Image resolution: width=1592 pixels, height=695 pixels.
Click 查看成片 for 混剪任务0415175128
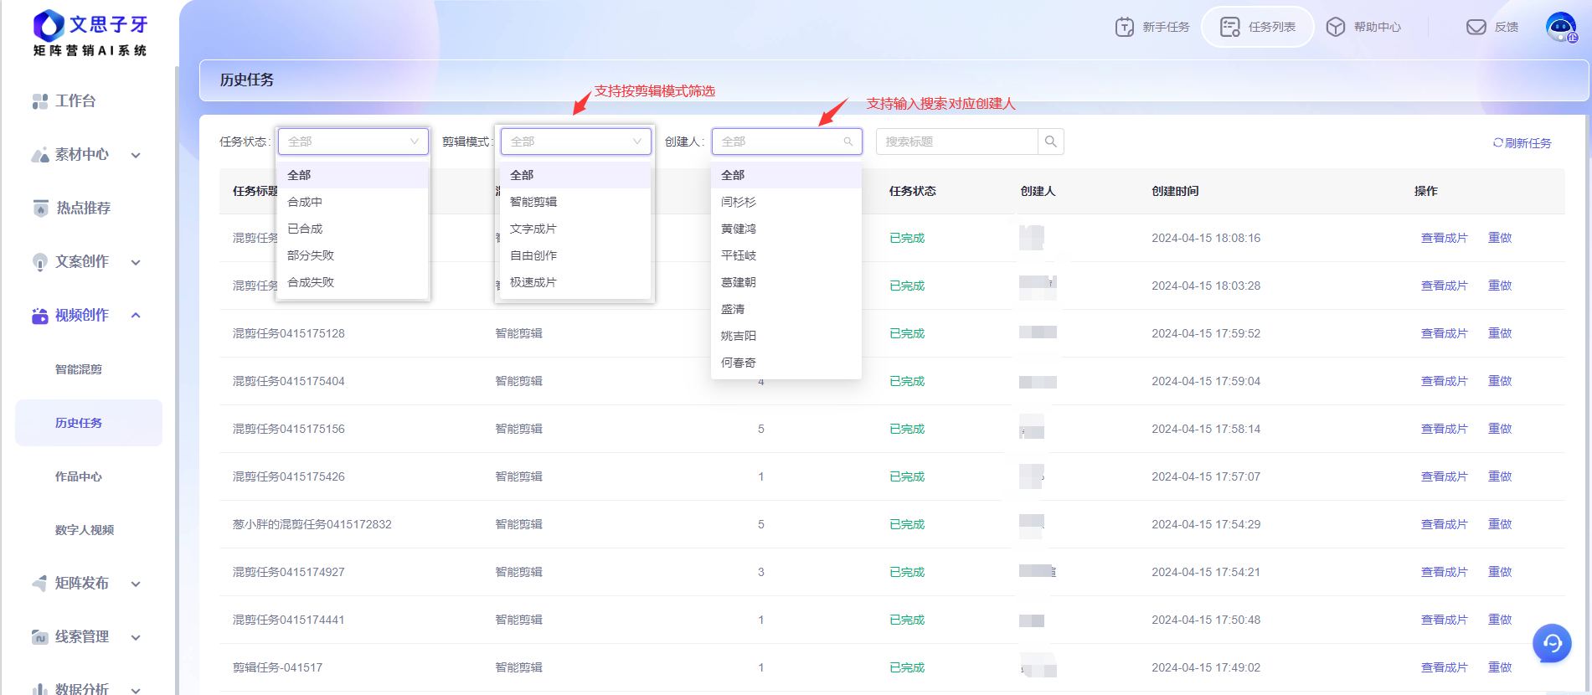coord(1444,333)
